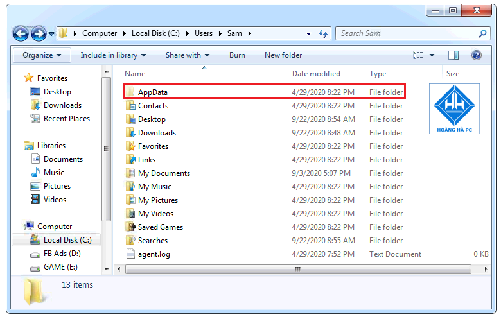Select the My Videos folder icon
Viewport: 501px width, 319px height.
coord(130,213)
